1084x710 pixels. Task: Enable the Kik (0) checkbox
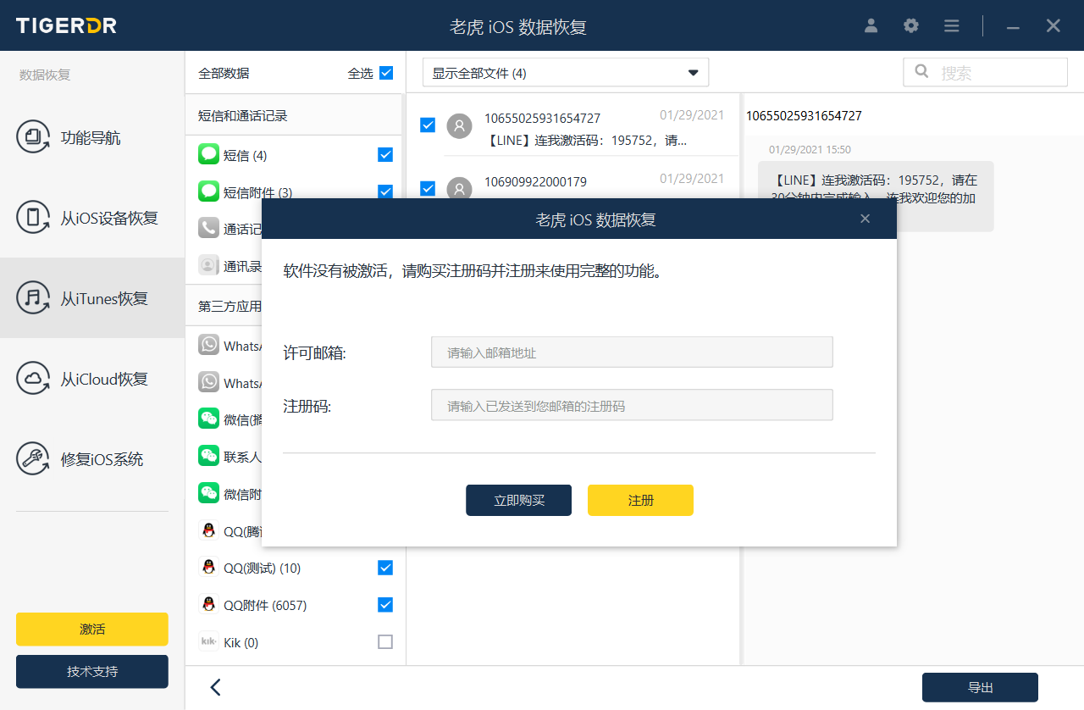click(x=385, y=641)
